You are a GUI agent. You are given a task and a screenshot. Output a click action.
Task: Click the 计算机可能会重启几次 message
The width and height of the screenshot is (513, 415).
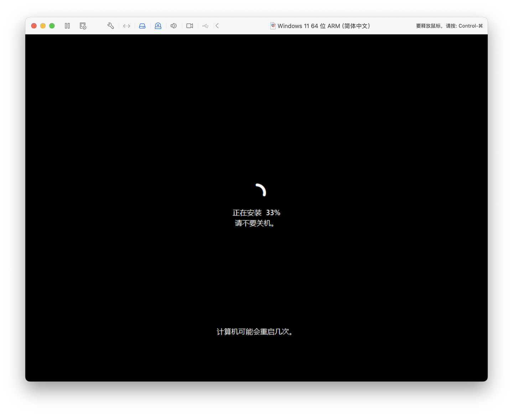point(255,332)
